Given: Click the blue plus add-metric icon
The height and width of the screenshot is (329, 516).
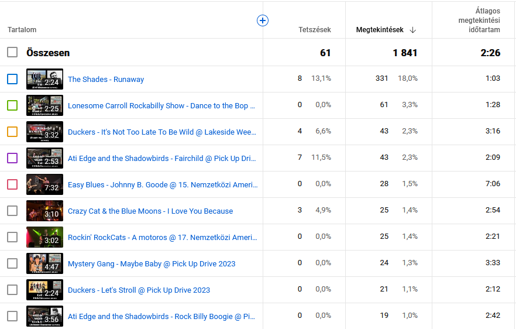Looking at the screenshot, I should pyautogui.click(x=263, y=20).
